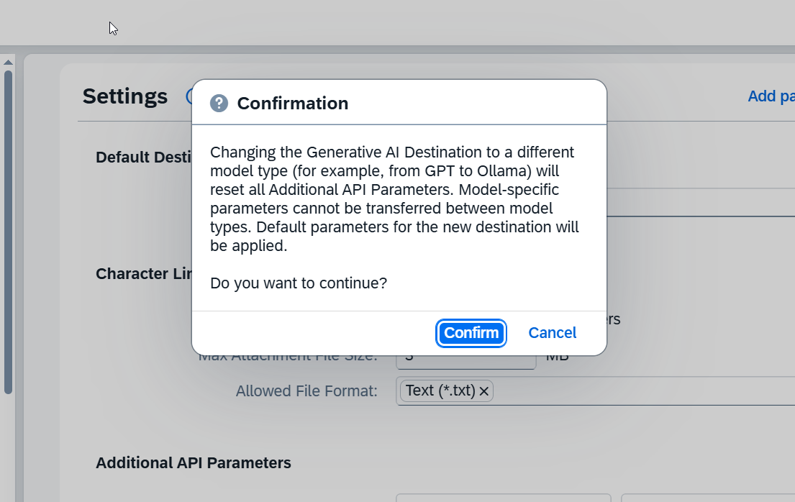Click the Character Limit section heading
Viewport: 795px width, 502px height.
[x=144, y=274]
